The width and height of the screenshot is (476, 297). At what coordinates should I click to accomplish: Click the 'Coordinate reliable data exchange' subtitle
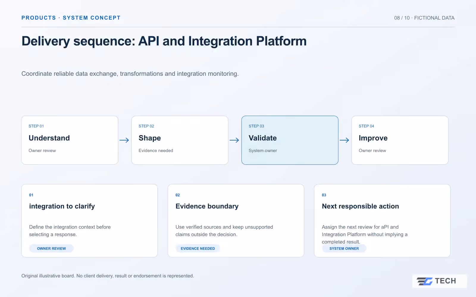(130, 74)
